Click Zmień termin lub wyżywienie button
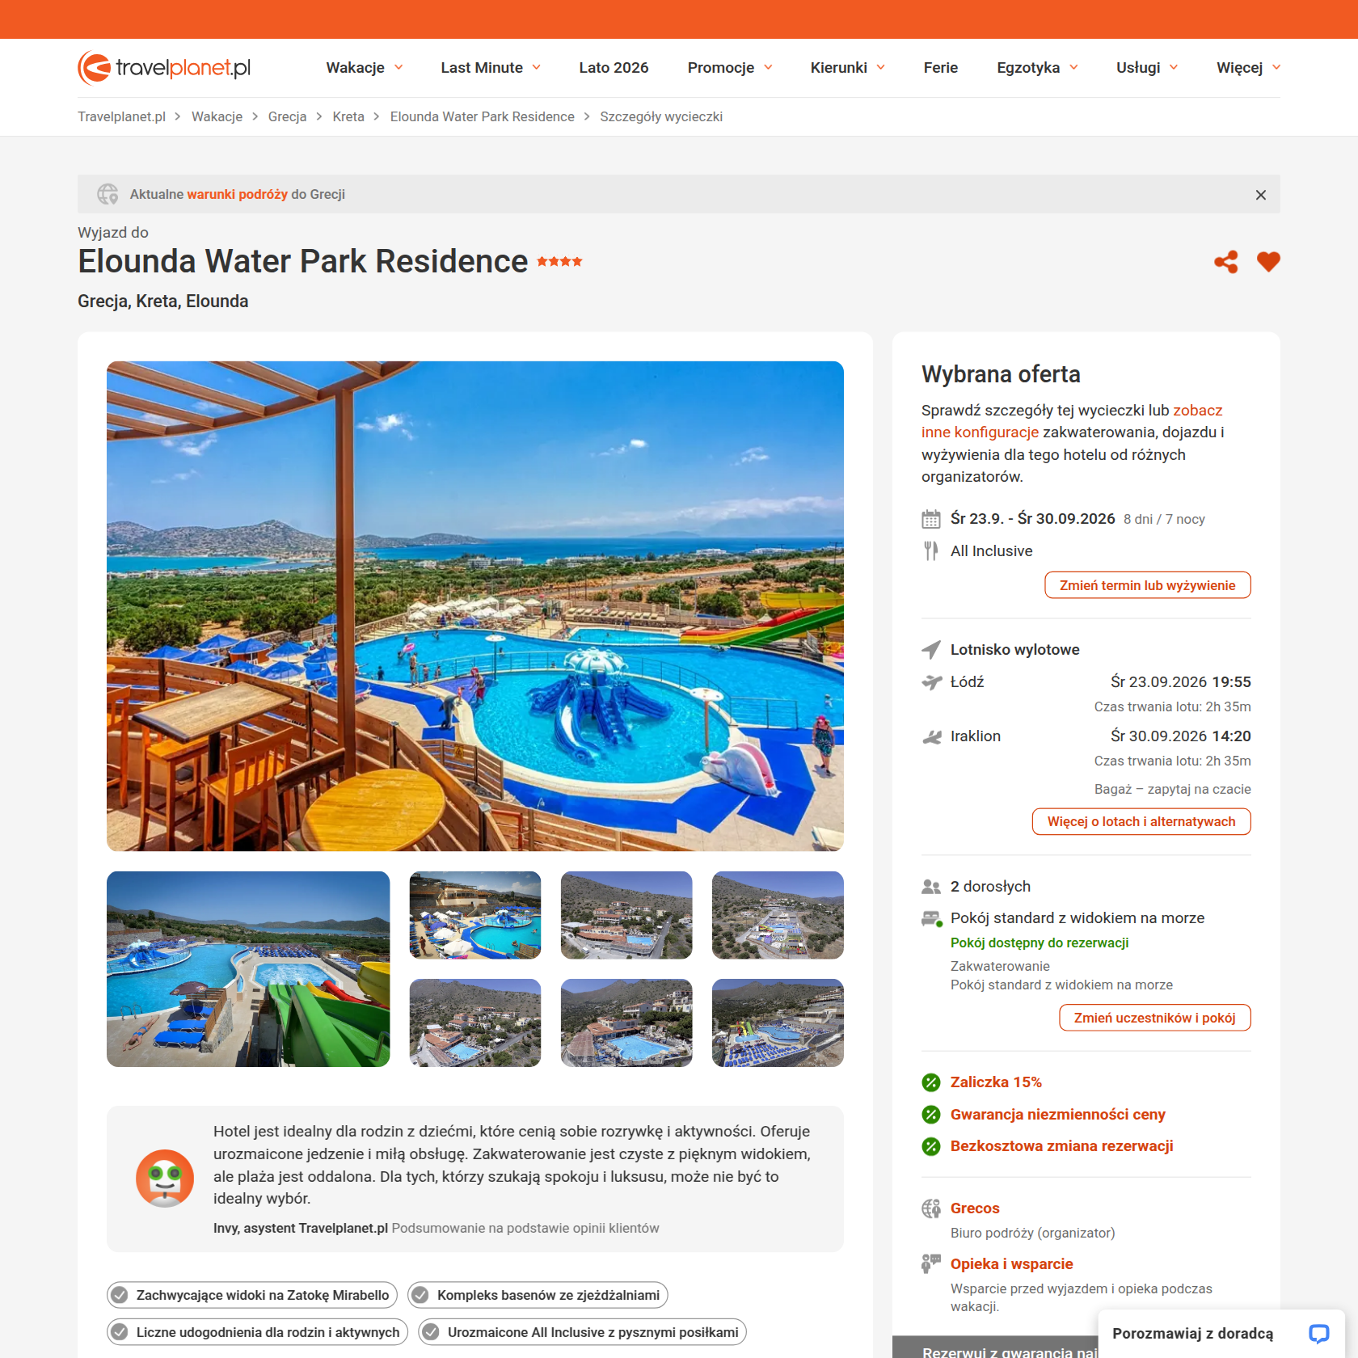1358x1358 pixels. pos(1147,585)
